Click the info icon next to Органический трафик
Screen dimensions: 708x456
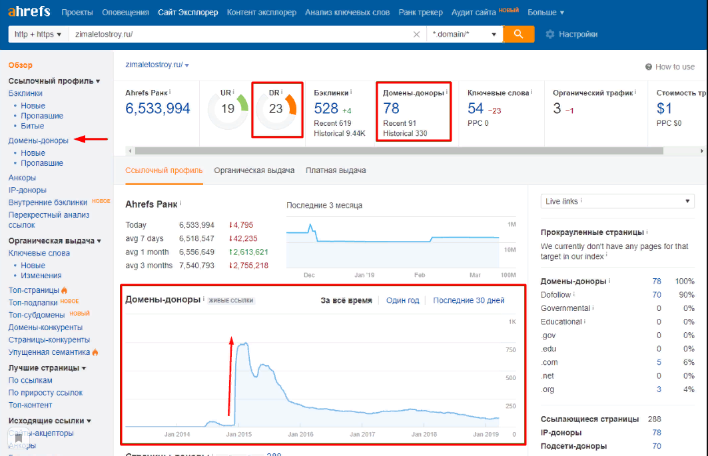pos(635,92)
